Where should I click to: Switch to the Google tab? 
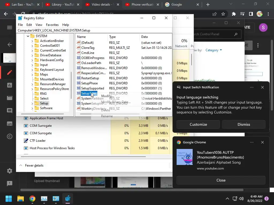(x=182, y=5)
